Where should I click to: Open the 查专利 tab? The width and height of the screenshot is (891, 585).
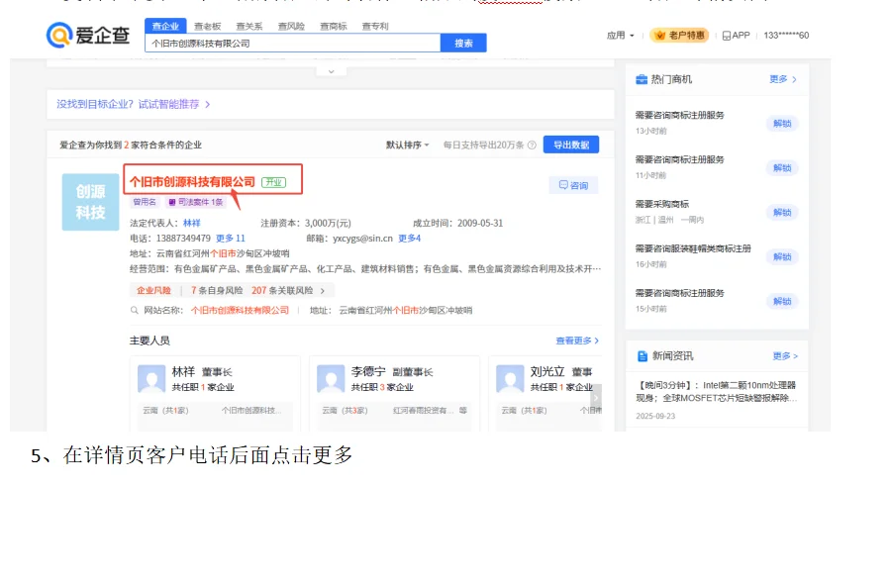tap(375, 26)
